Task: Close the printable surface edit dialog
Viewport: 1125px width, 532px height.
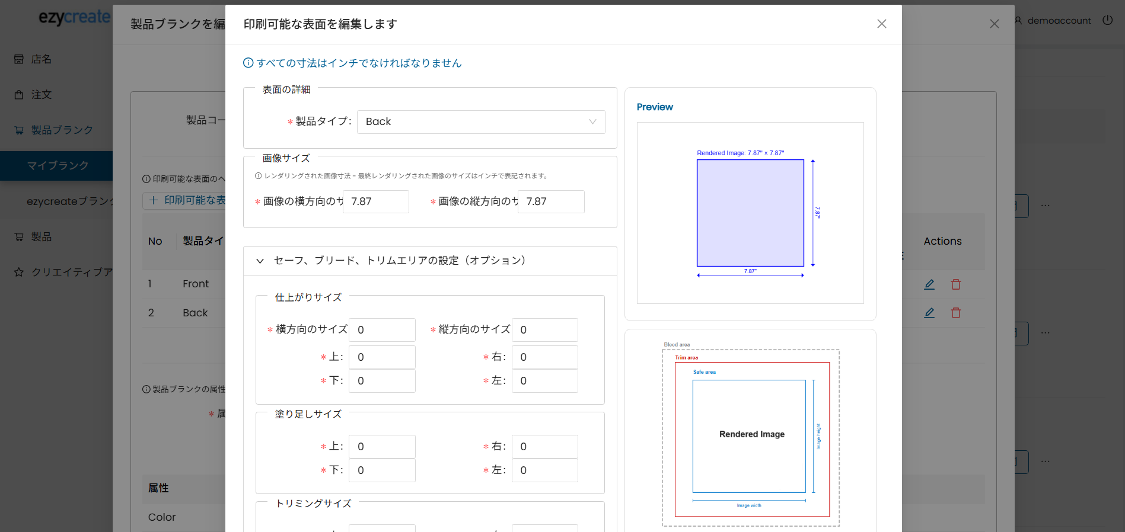Action: pyautogui.click(x=881, y=24)
